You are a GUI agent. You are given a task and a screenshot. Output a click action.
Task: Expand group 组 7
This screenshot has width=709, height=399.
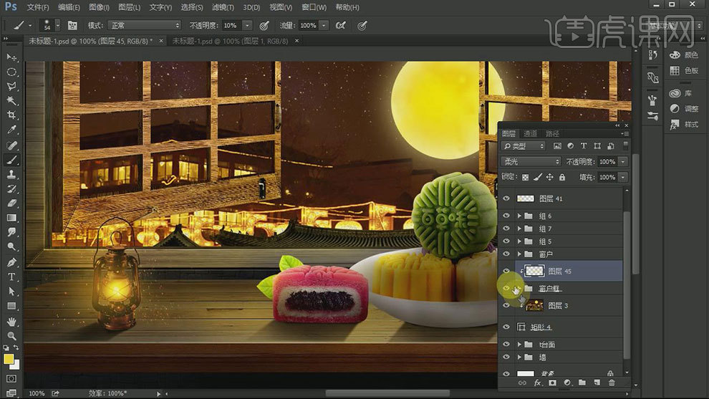click(519, 229)
